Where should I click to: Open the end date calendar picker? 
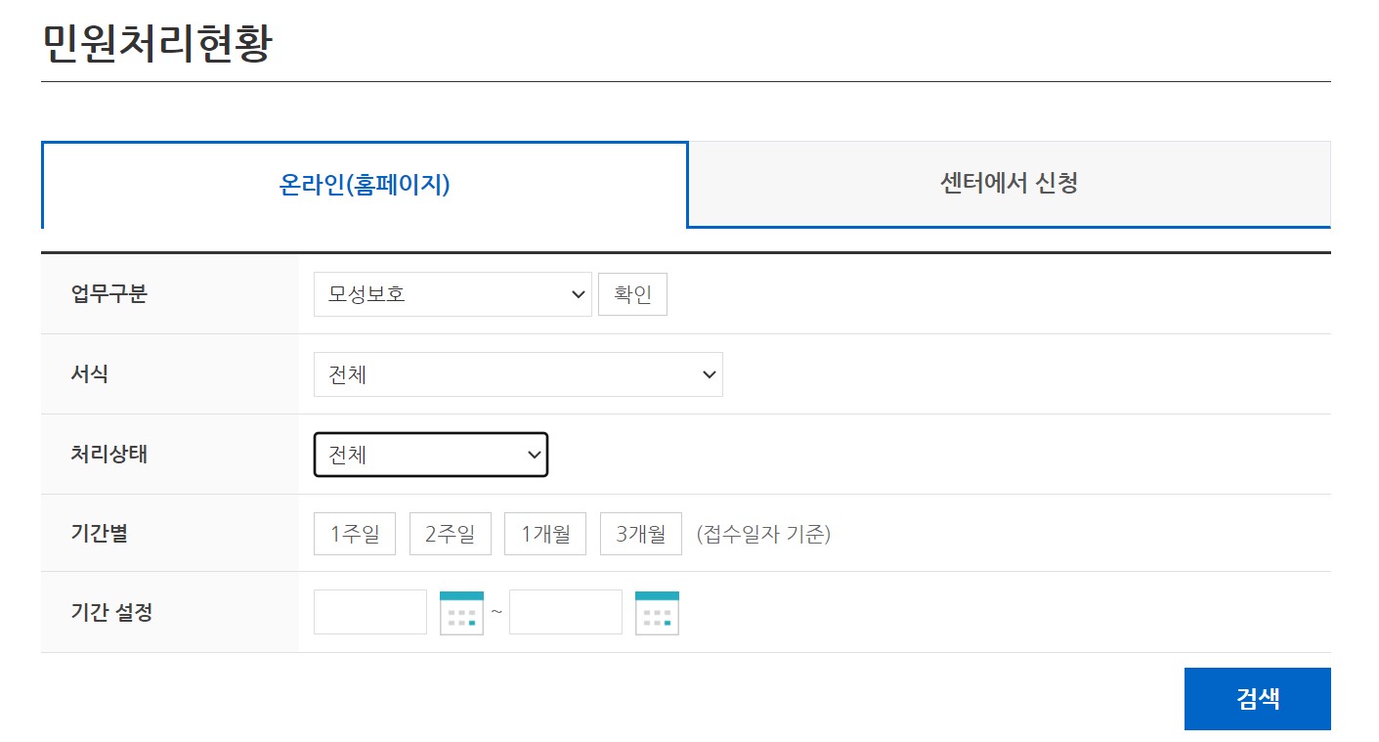pyautogui.click(x=656, y=612)
